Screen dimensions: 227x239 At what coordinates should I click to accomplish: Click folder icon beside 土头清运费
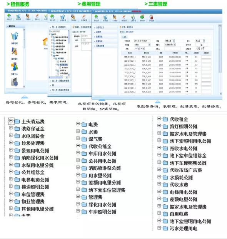(17, 121)
